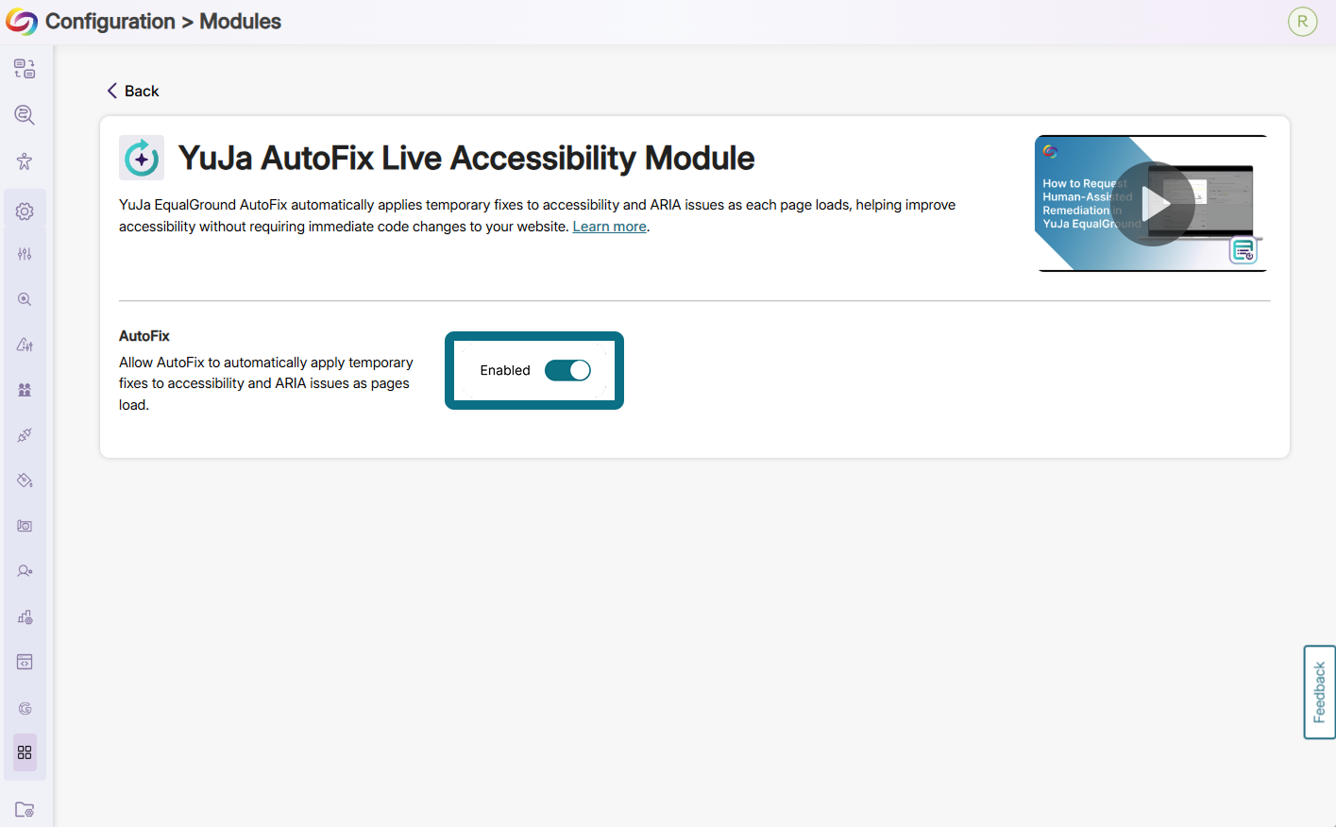Open the plug integrations icon in sidebar
Viewport: 1336px width, 827px height.
[25, 435]
